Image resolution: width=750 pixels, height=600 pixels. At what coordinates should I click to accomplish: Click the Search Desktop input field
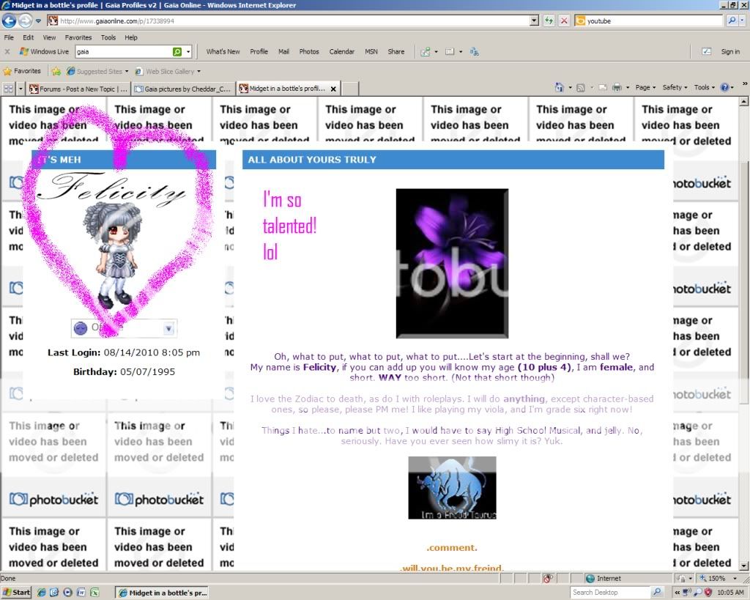(x=612, y=593)
